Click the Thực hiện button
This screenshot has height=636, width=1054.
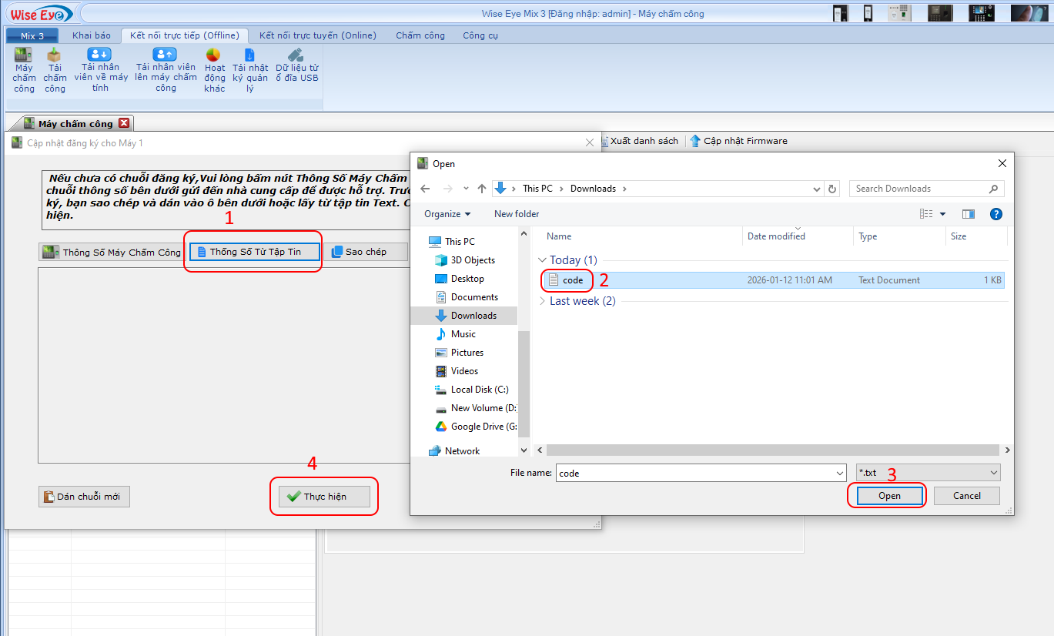[x=324, y=497]
